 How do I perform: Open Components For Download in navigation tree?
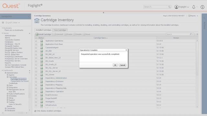tap(19, 81)
